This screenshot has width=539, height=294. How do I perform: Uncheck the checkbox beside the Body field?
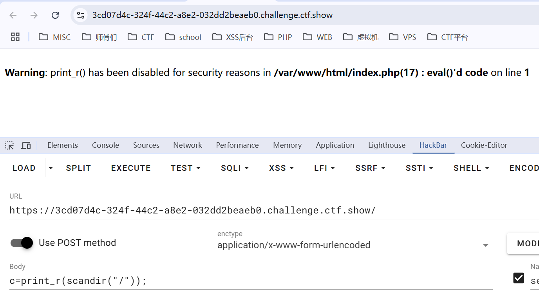pyautogui.click(x=518, y=278)
